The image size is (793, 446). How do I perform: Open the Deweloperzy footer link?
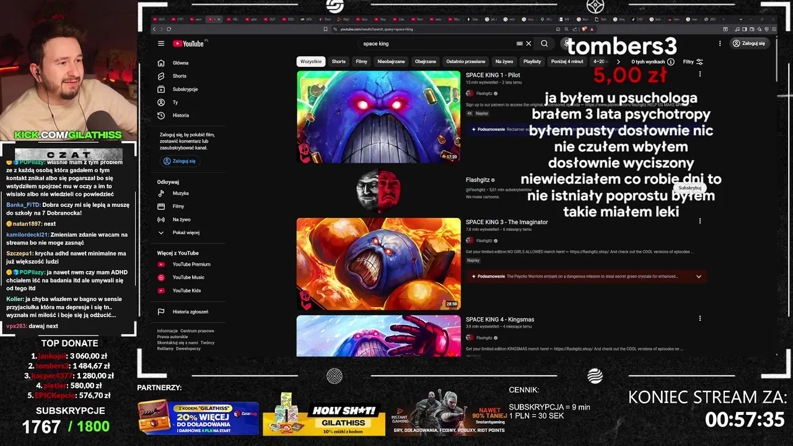pos(188,349)
